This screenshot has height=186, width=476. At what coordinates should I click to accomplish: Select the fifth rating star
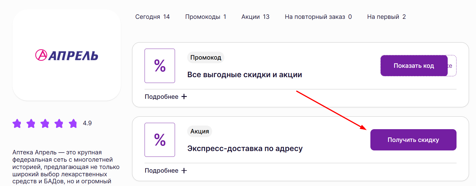coord(73,123)
